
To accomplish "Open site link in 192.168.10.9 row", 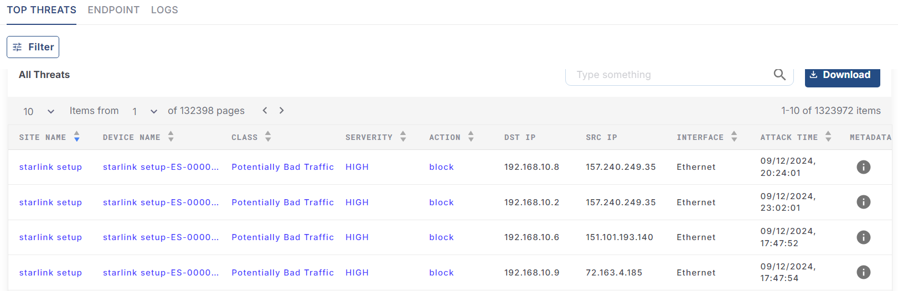I will tap(50, 273).
